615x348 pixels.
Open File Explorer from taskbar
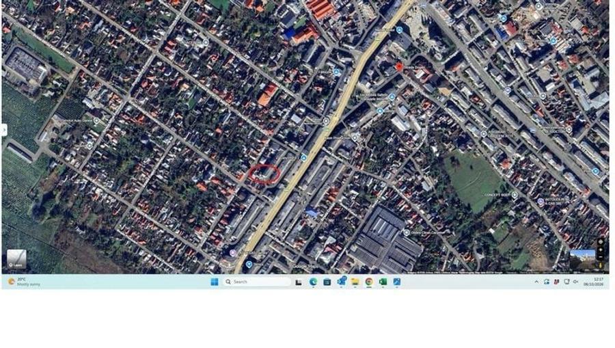(x=355, y=282)
